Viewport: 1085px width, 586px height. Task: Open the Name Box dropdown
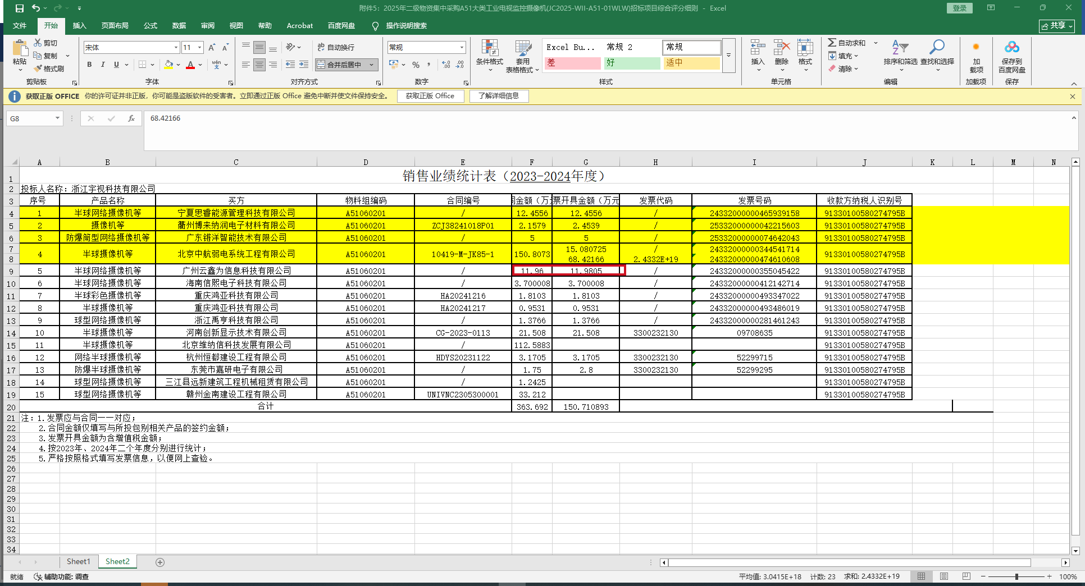click(x=57, y=118)
